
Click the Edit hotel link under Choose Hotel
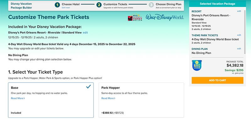66,8
